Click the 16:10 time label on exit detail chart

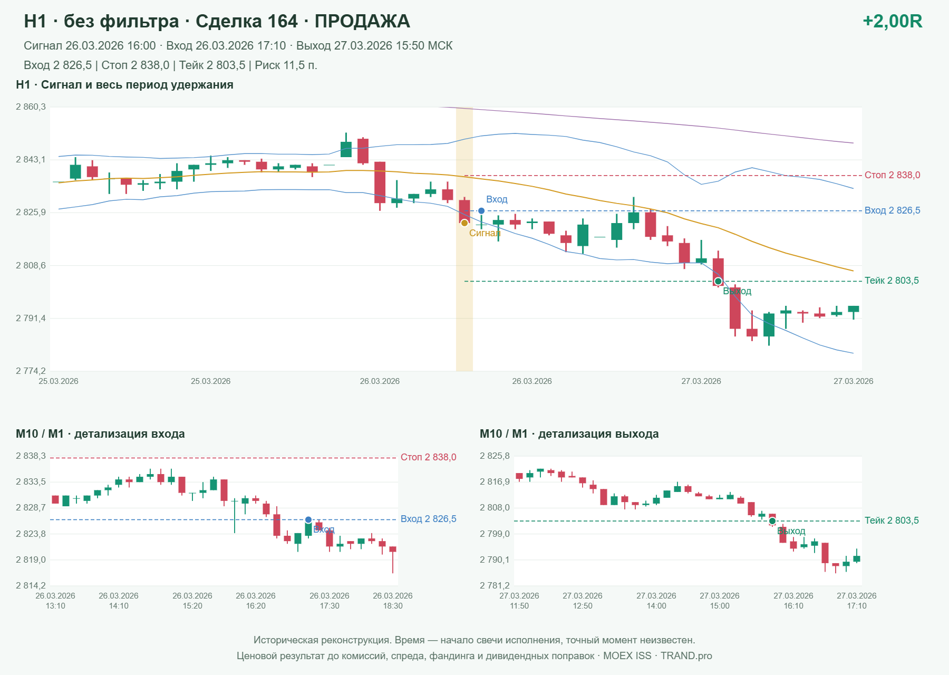point(793,606)
